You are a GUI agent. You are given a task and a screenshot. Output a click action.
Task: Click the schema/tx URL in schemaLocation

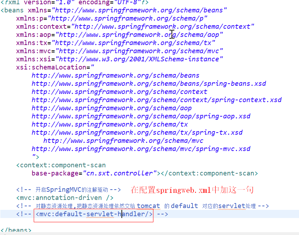110,124
